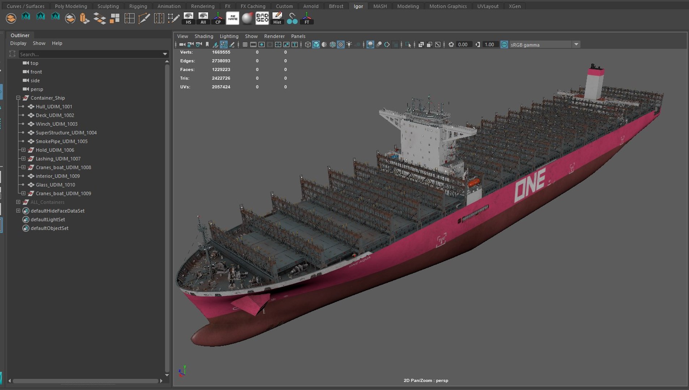The height and width of the screenshot is (390, 689).
Task: Expand the ALL_Containers group
Action: pos(18,202)
